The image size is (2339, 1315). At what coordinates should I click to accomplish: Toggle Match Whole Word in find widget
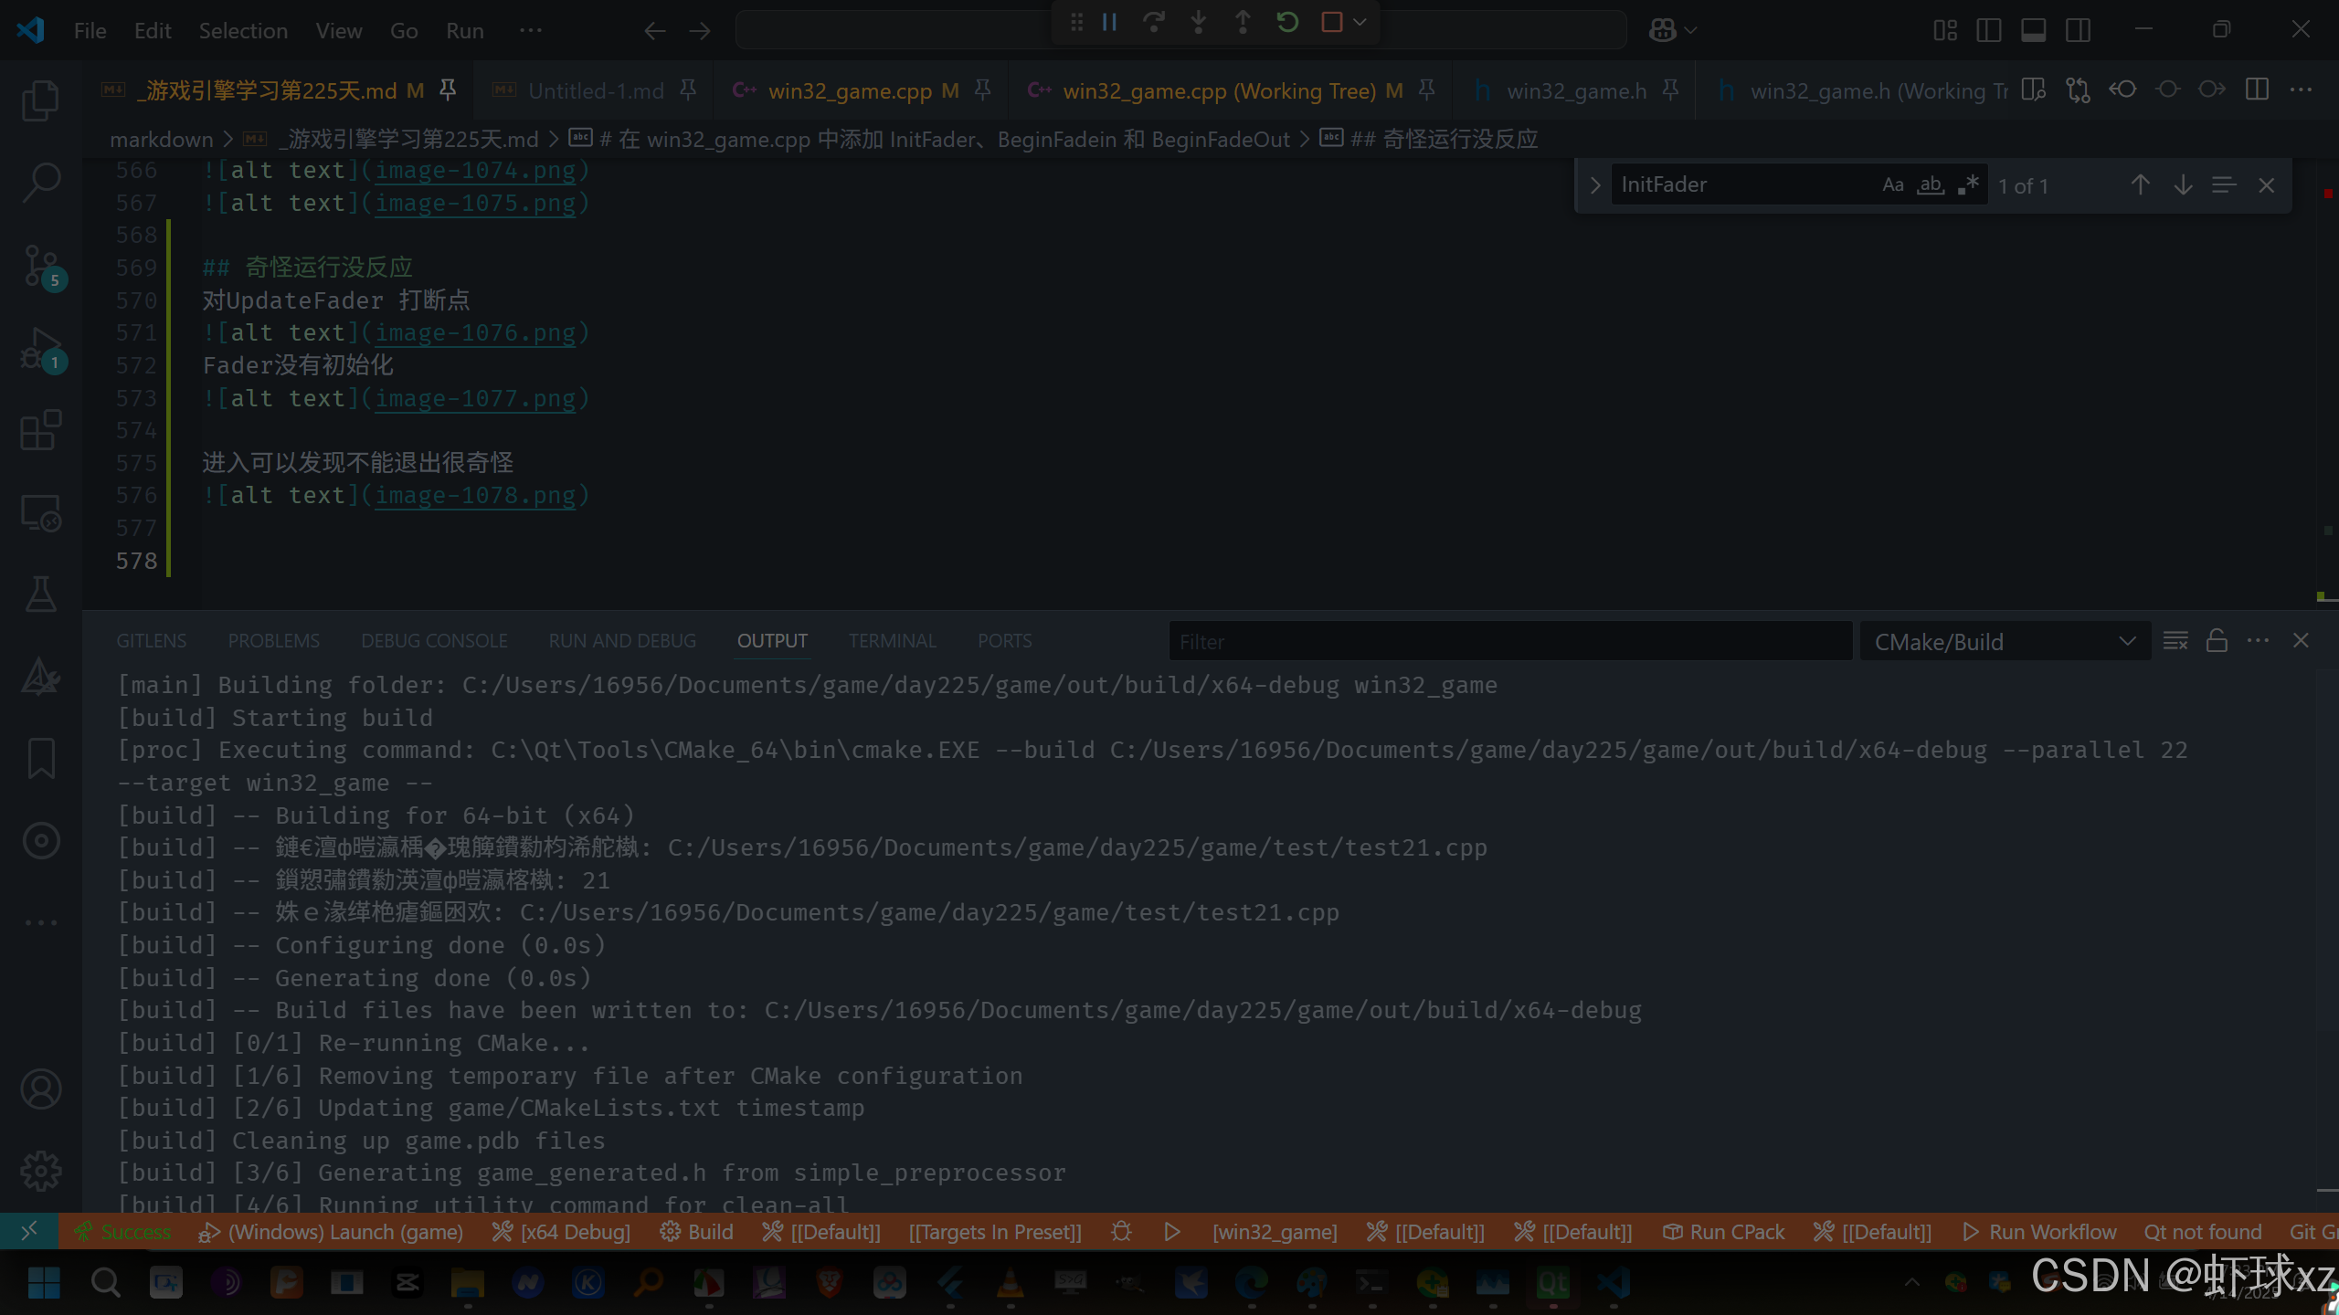1930,185
